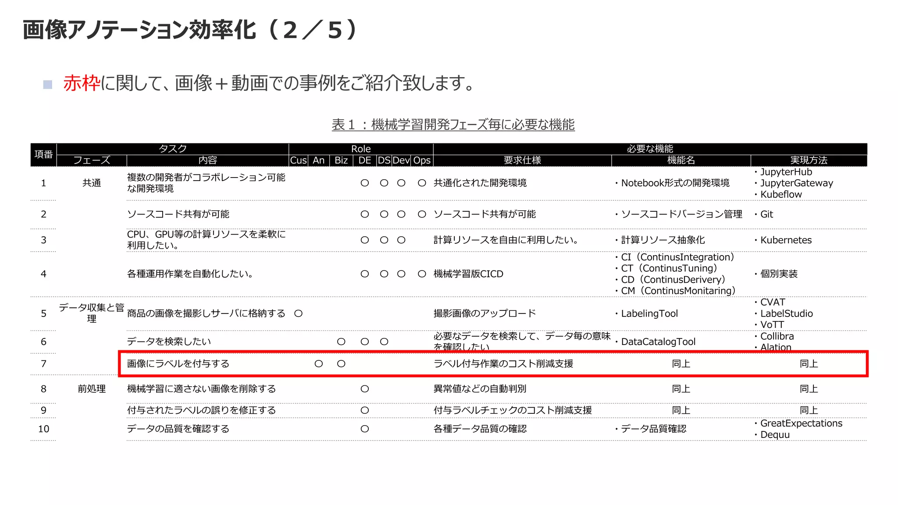
Task: Click the 項番 header cell
Action: click(x=43, y=154)
